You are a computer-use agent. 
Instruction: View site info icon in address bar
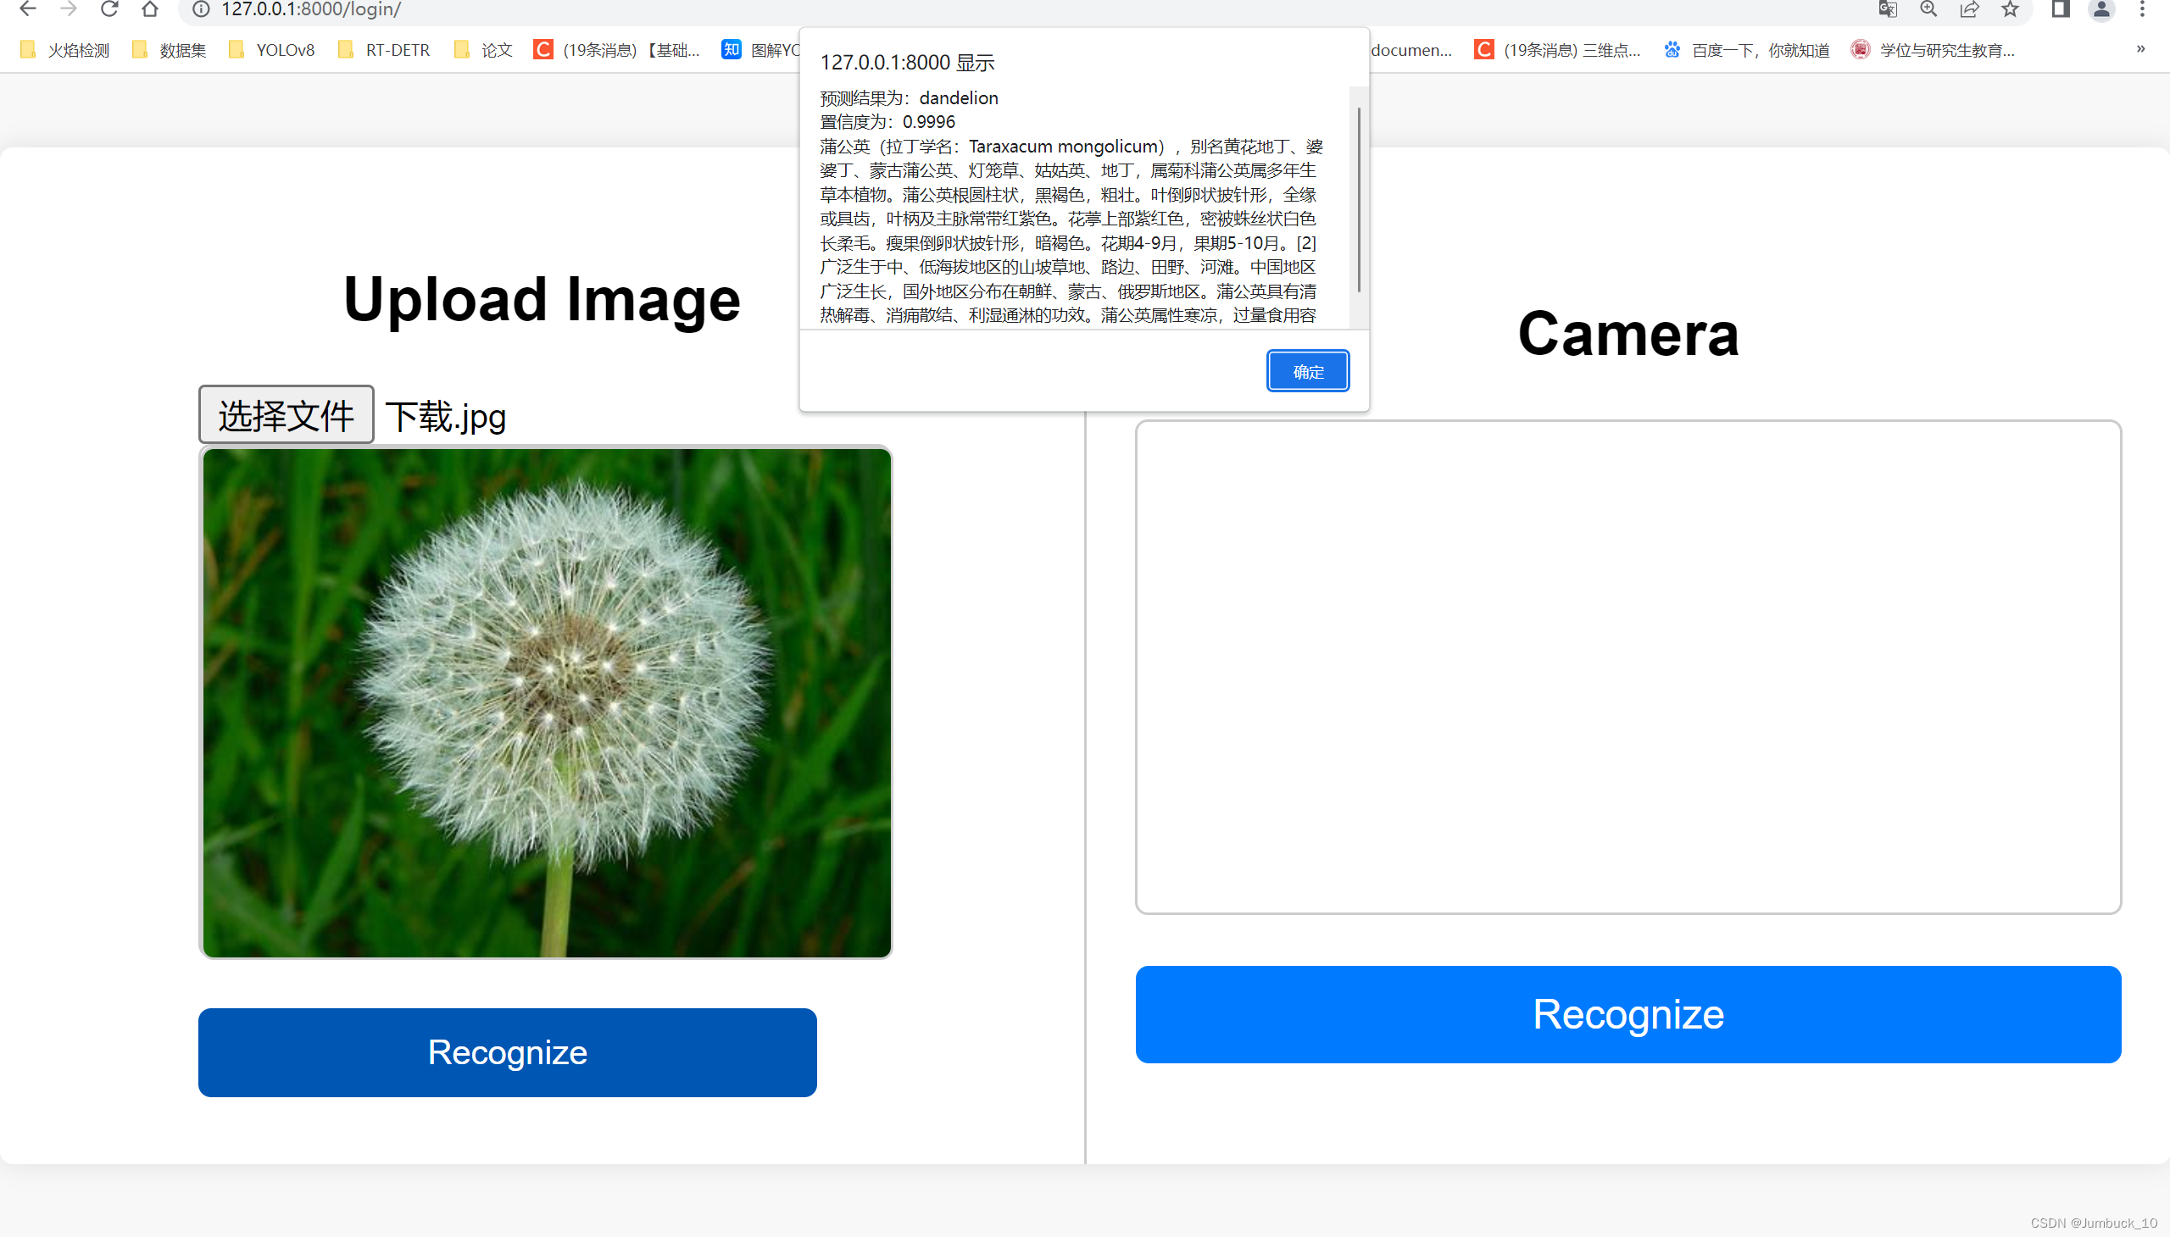tap(202, 9)
